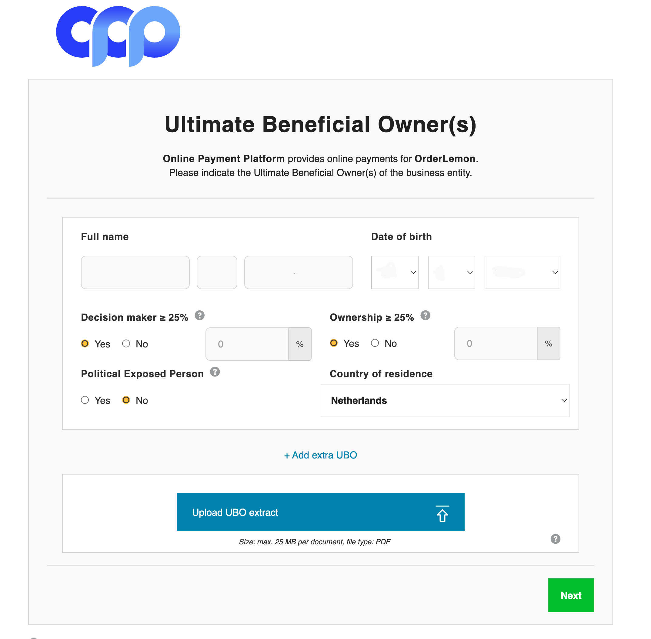Click the upload section help icon
This screenshot has height=639, width=651.
(555, 539)
